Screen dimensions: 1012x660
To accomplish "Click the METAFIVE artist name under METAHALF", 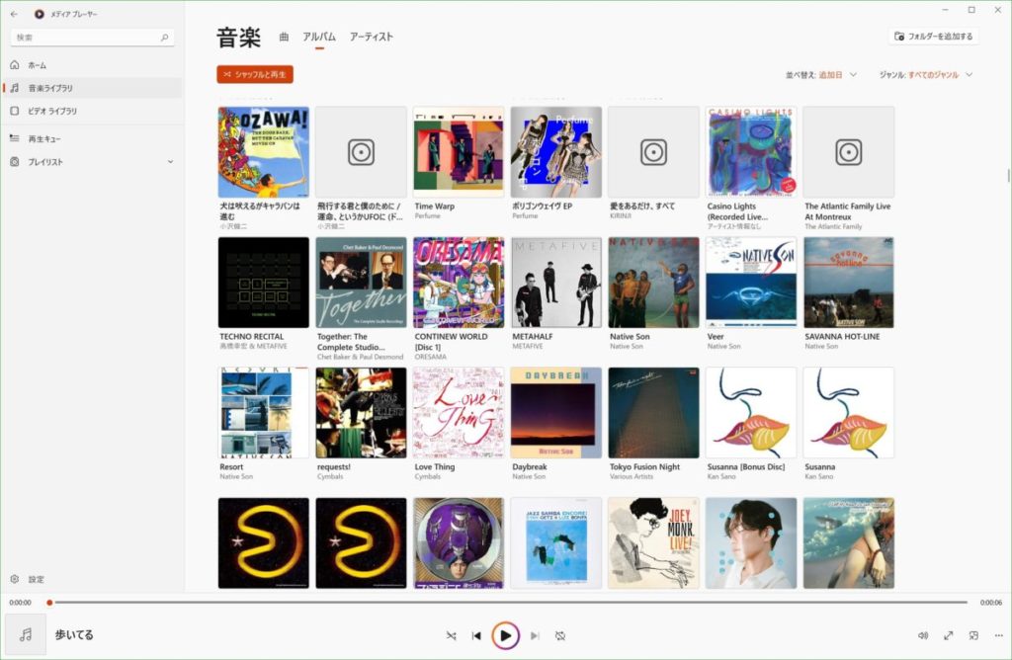I will pyautogui.click(x=528, y=347).
